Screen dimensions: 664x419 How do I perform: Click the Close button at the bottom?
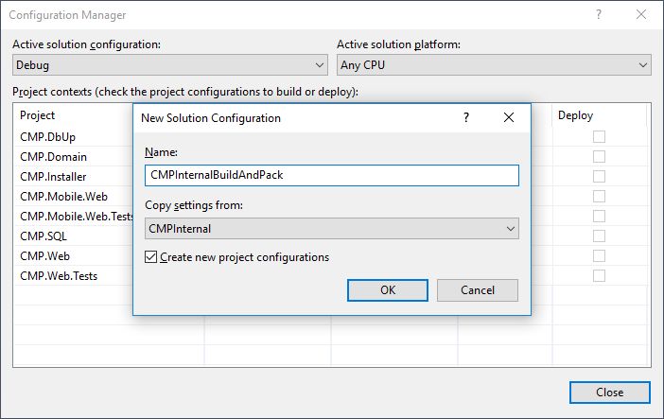coord(610,393)
